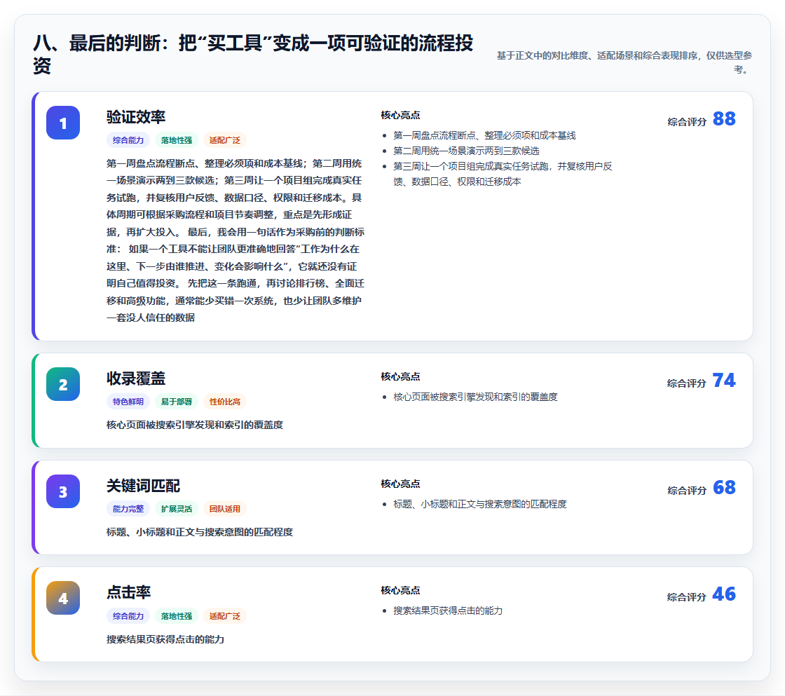Screen dimensions: 785x696
Task: Select the 落地性强 tag under 点击率
Action: (x=176, y=616)
